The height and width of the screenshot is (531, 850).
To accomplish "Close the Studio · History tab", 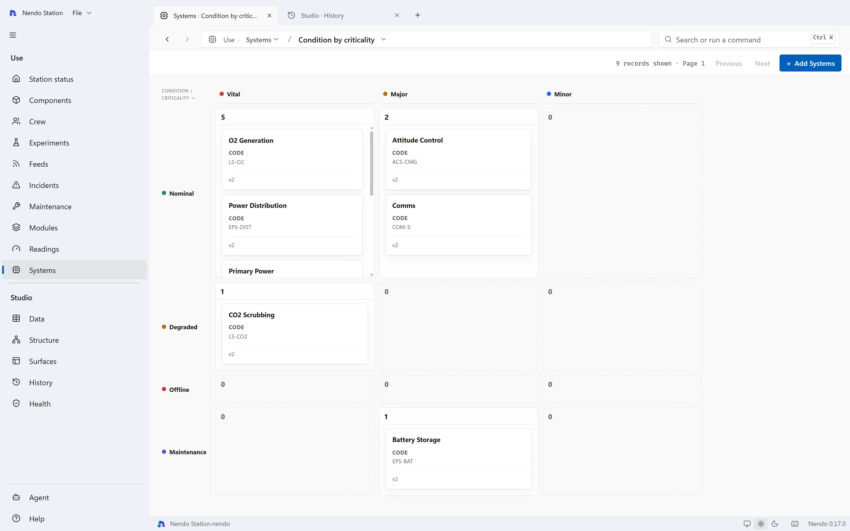I will tap(397, 15).
